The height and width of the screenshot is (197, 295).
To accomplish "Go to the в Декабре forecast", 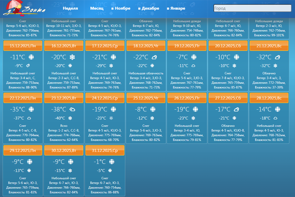I will [149, 8].
